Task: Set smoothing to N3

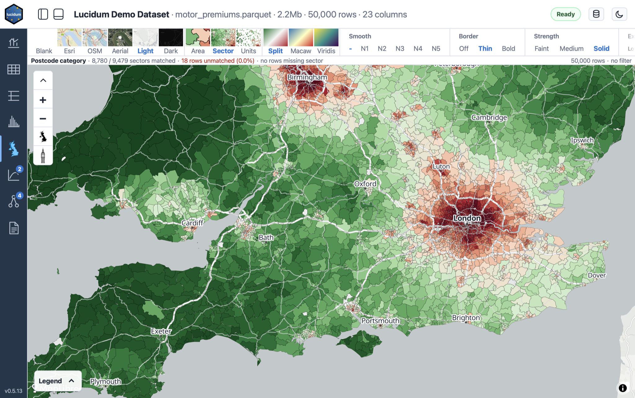Action: (400, 49)
